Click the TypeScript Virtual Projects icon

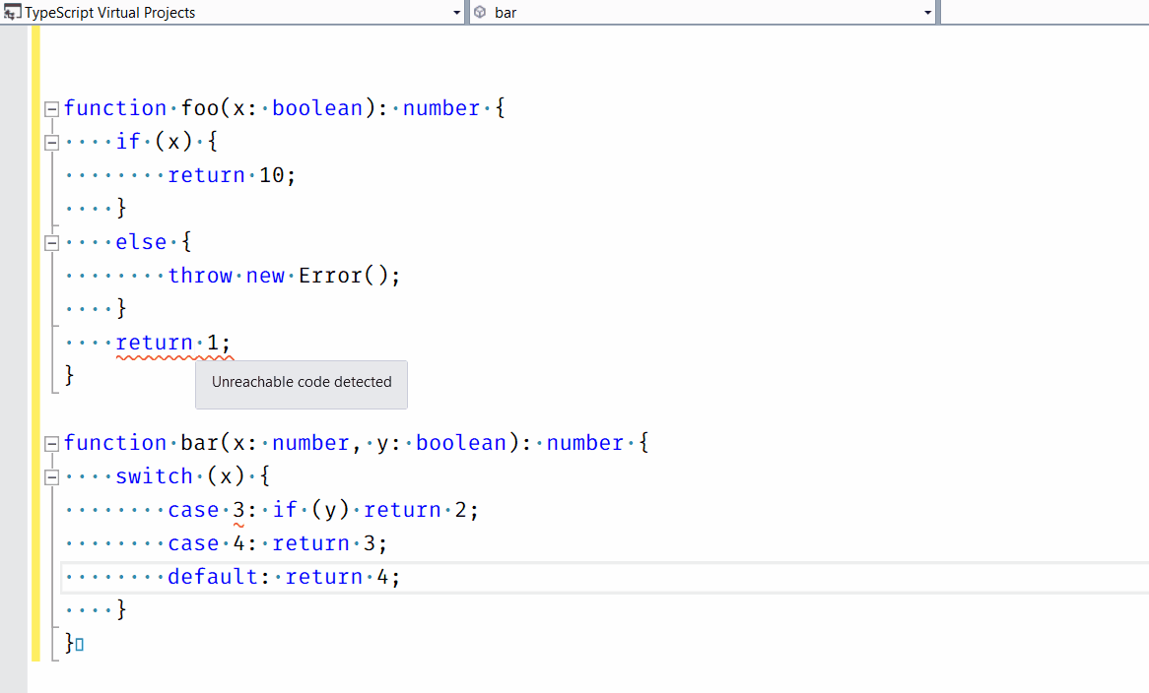pos(13,13)
